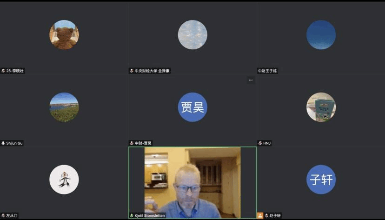Open the more options button on 贾昊's tile

[x=251, y=80]
